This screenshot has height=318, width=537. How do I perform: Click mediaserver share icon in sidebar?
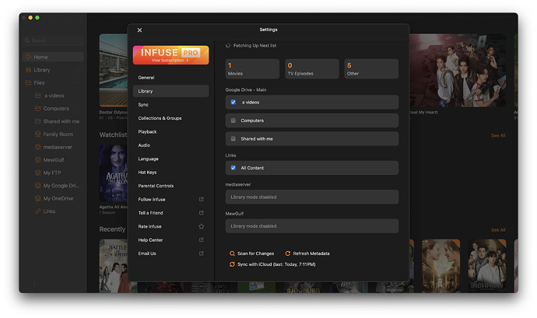[x=38, y=147]
